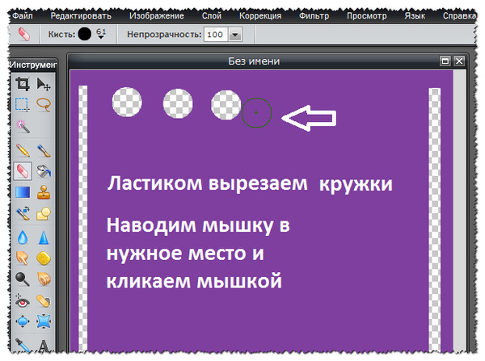485x361 pixels.
Task: Click the Инструмент panel header
Action: [33, 65]
